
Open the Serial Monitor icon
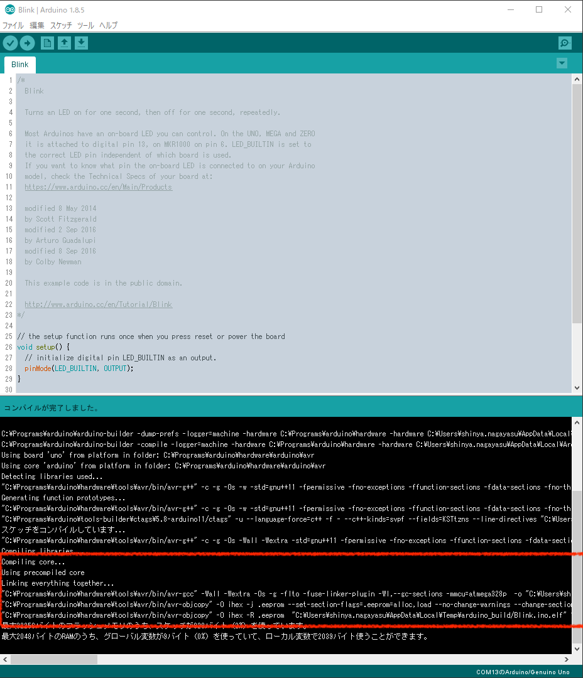click(x=565, y=43)
